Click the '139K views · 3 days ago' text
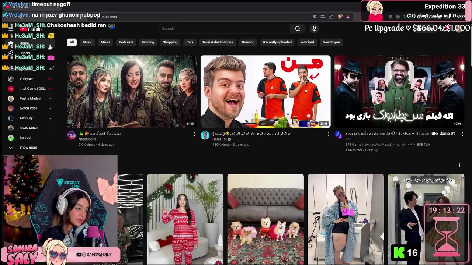472x265 pixels. (x=231, y=145)
